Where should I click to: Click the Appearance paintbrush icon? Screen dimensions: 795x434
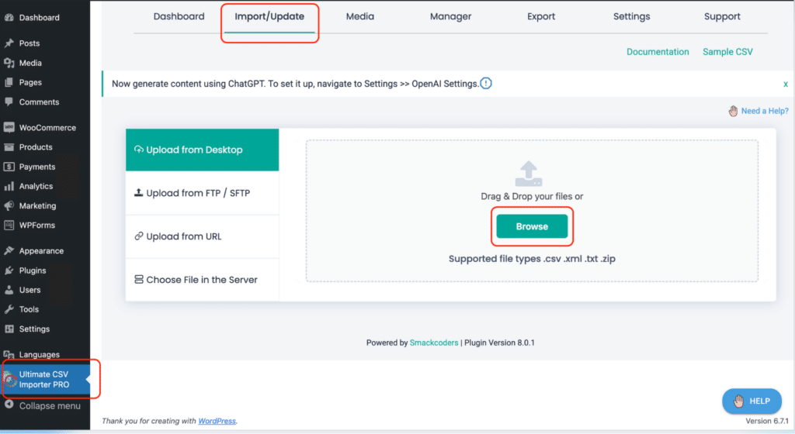(9, 250)
